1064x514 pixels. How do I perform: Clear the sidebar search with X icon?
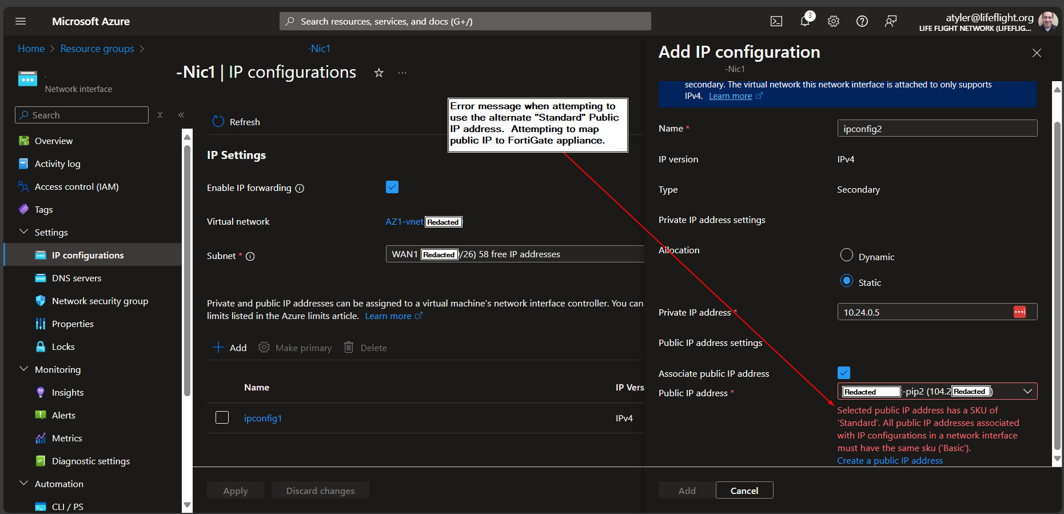[x=160, y=115]
